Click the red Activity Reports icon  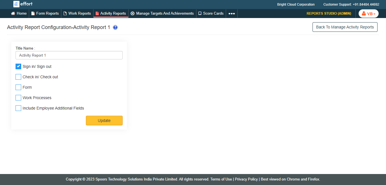(x=97, y=13)
